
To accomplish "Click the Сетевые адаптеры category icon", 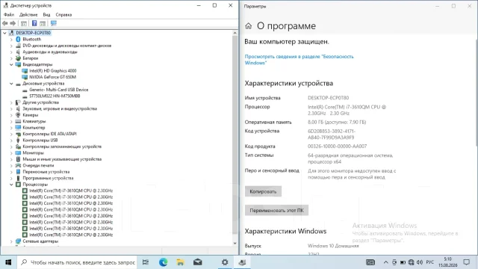I will click(18, 241).
